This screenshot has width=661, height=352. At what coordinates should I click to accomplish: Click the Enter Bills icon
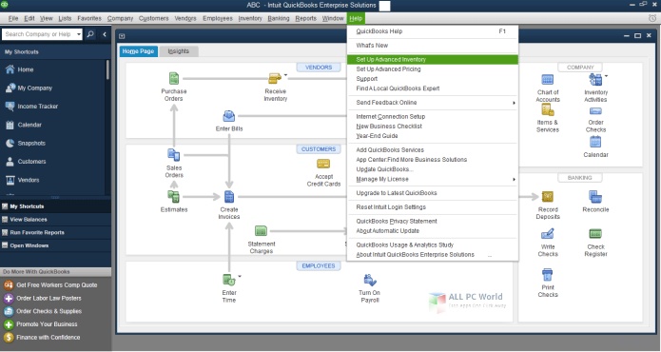point(229,116)
